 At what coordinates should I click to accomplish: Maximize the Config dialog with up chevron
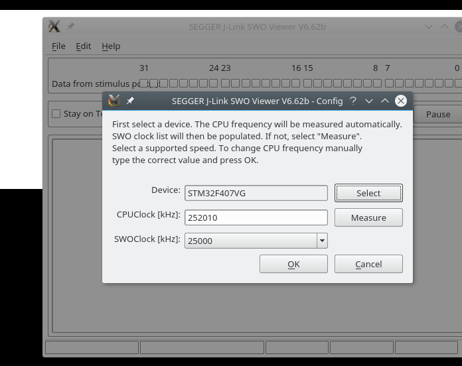tap(385, 101)
